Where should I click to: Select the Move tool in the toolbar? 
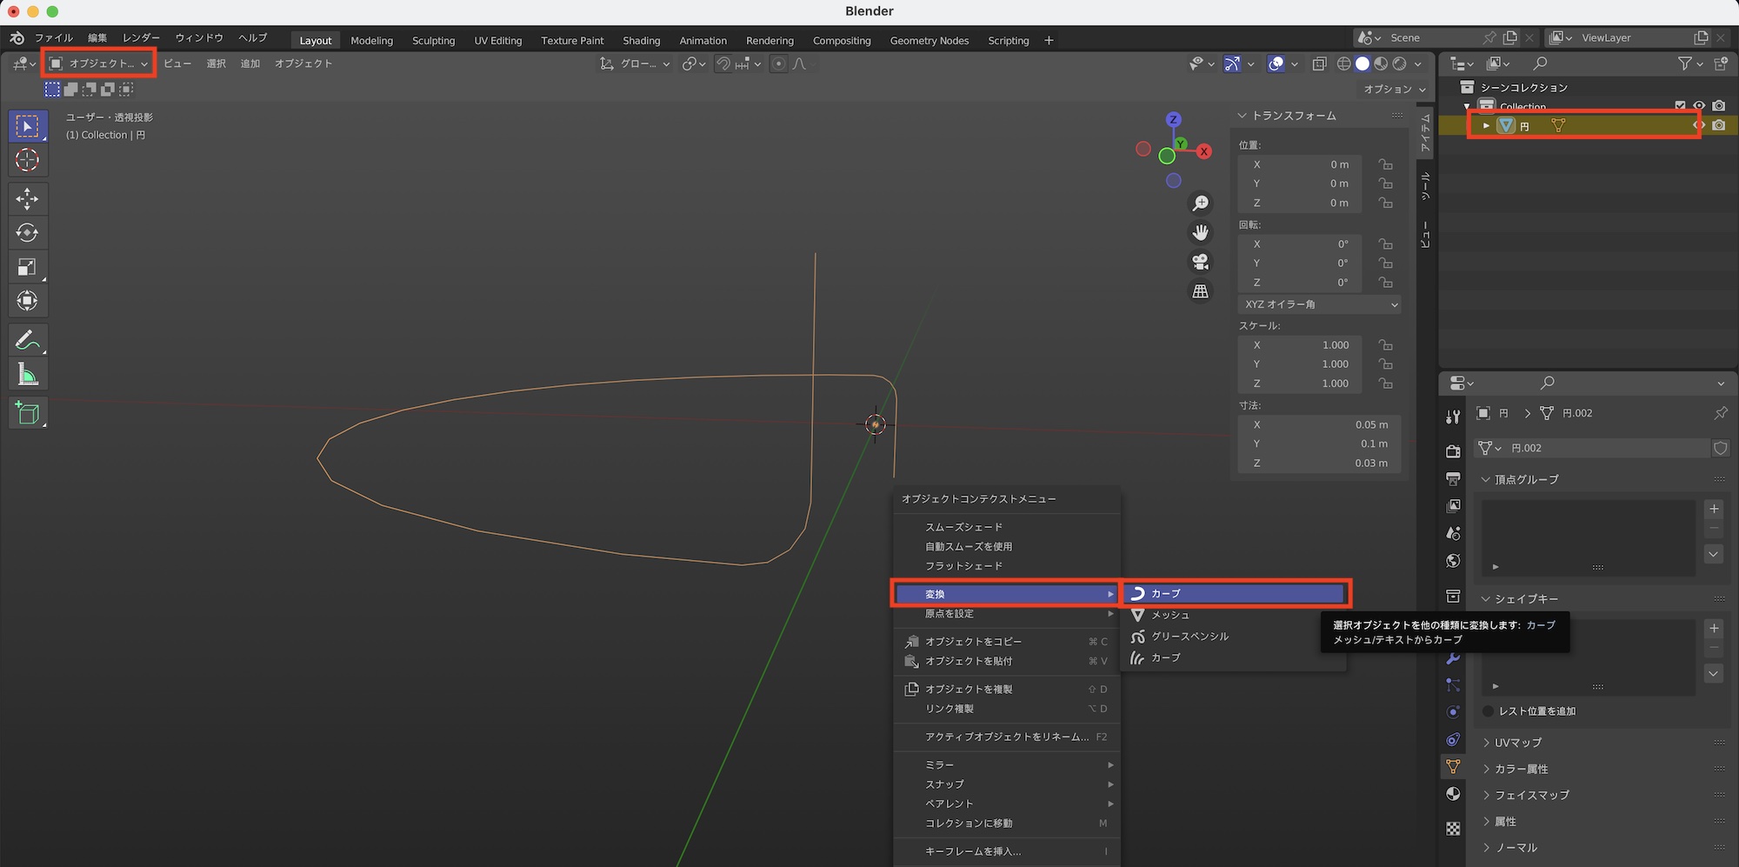(27, 199)
